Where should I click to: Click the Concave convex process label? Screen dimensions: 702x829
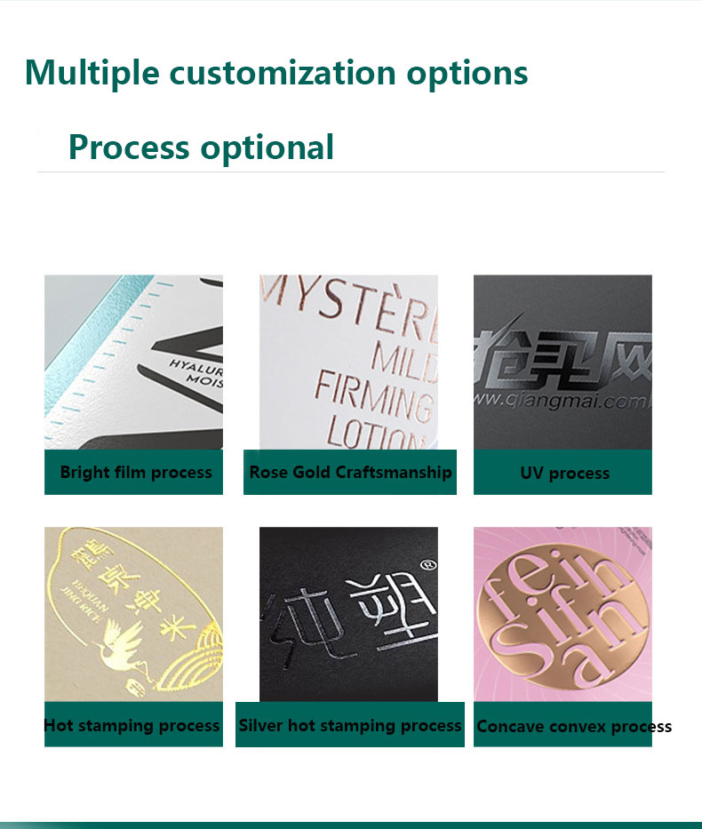[x=573, y=726]
